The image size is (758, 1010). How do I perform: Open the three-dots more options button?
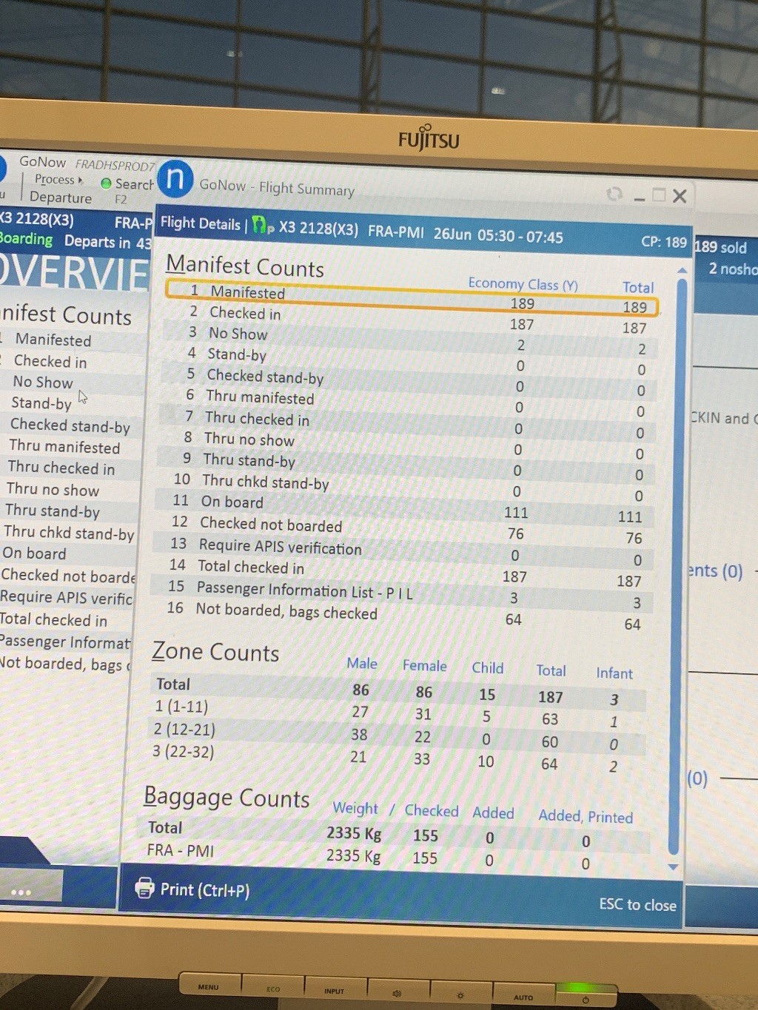tap(21, 892)
